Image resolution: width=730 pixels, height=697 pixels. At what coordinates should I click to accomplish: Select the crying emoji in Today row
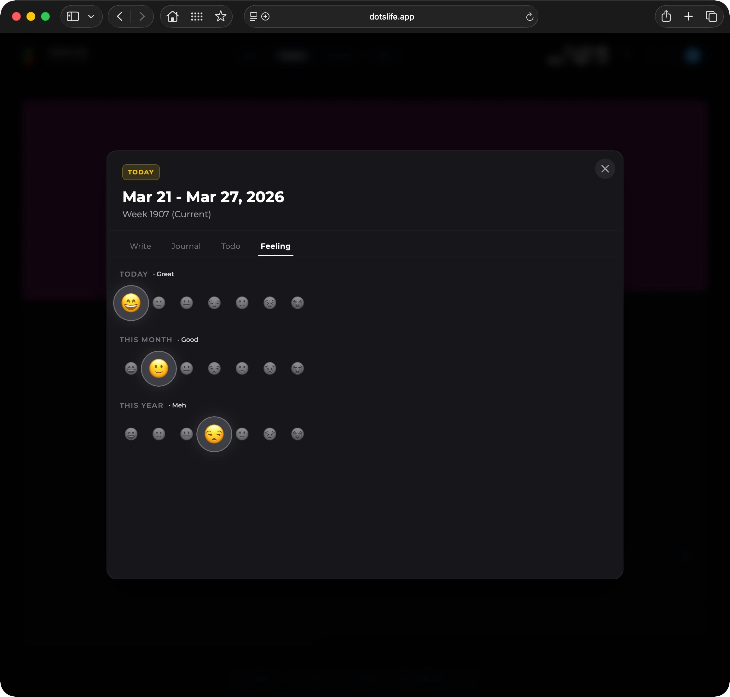[x=298, y=303]
